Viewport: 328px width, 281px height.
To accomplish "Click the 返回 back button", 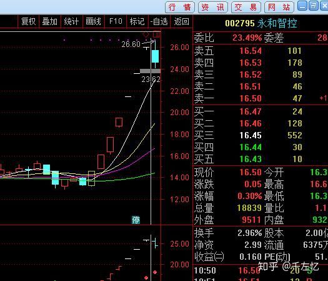I will point(181,21).
